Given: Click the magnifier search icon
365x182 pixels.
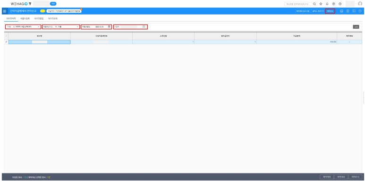Looking at the screenshot, I should point(314,4).
